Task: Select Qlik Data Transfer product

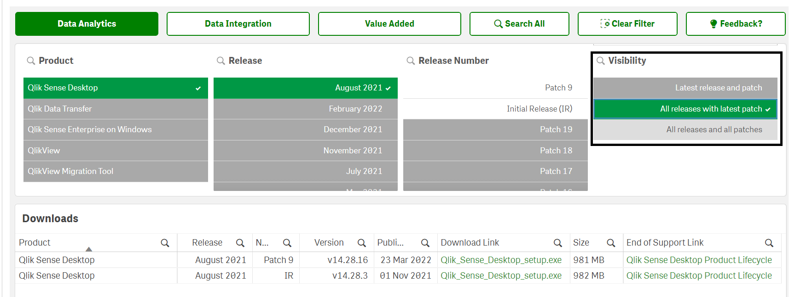Action: [x=116, y=109]
